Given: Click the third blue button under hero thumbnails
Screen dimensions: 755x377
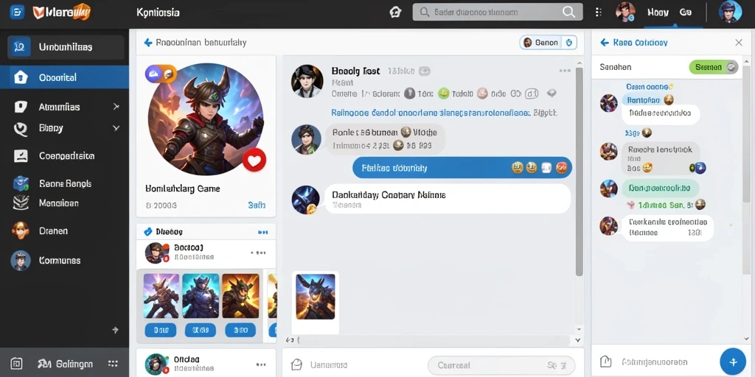Looking at the screenshot, I should click(x=240, y=331).
